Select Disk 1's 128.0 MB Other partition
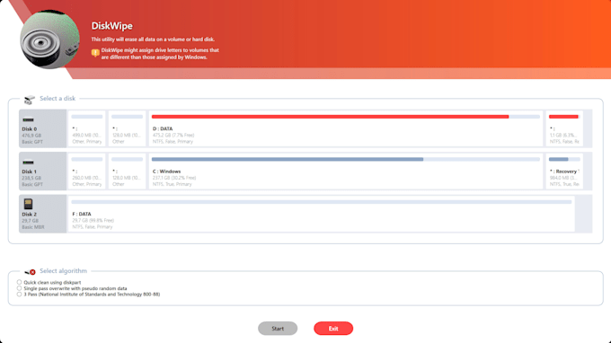611x343 pixels. 127,171
